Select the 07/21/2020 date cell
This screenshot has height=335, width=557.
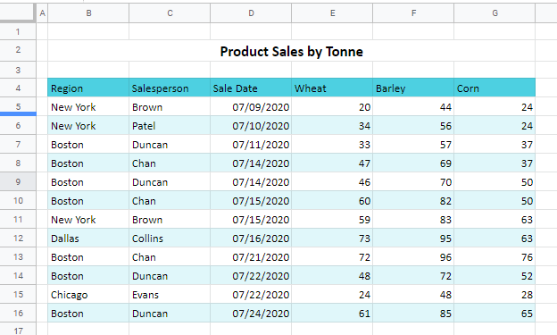click(x=251, y=256)
